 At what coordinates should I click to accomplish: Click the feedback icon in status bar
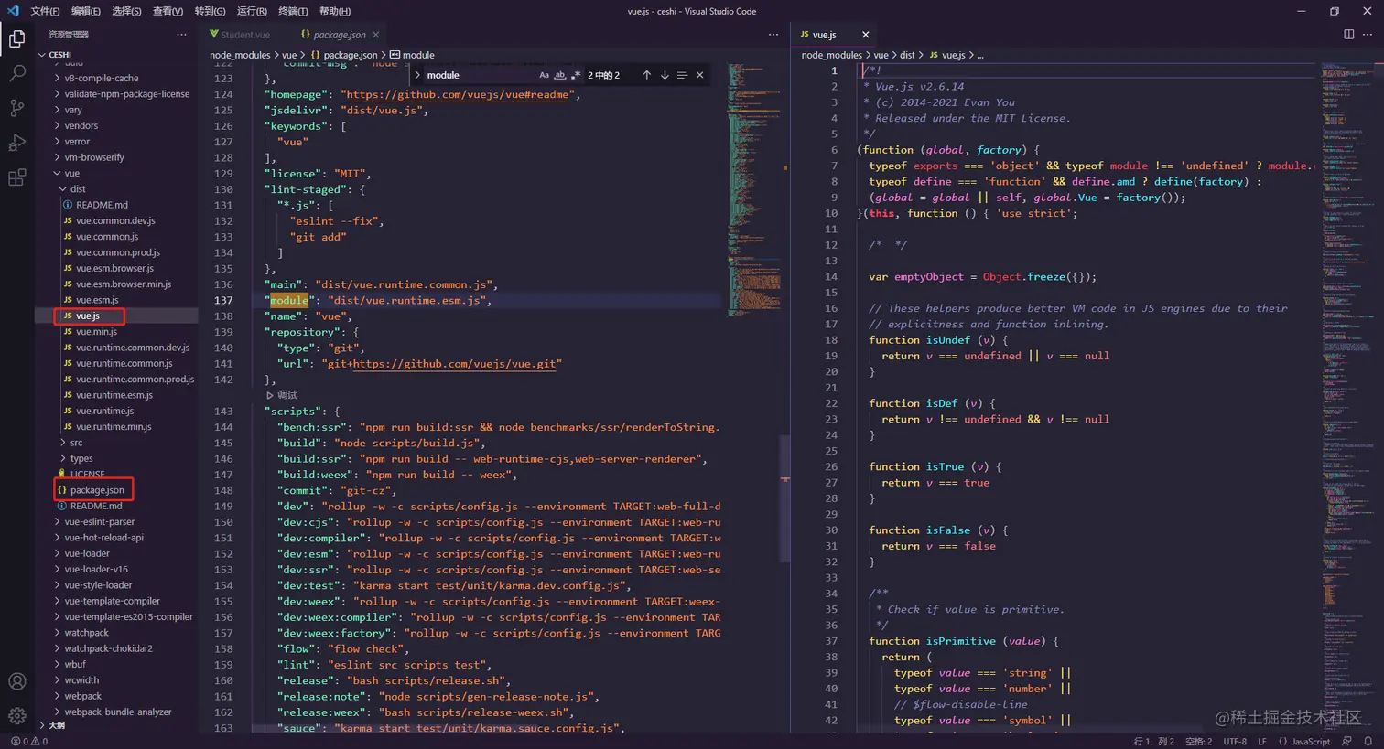point(1346,742)
